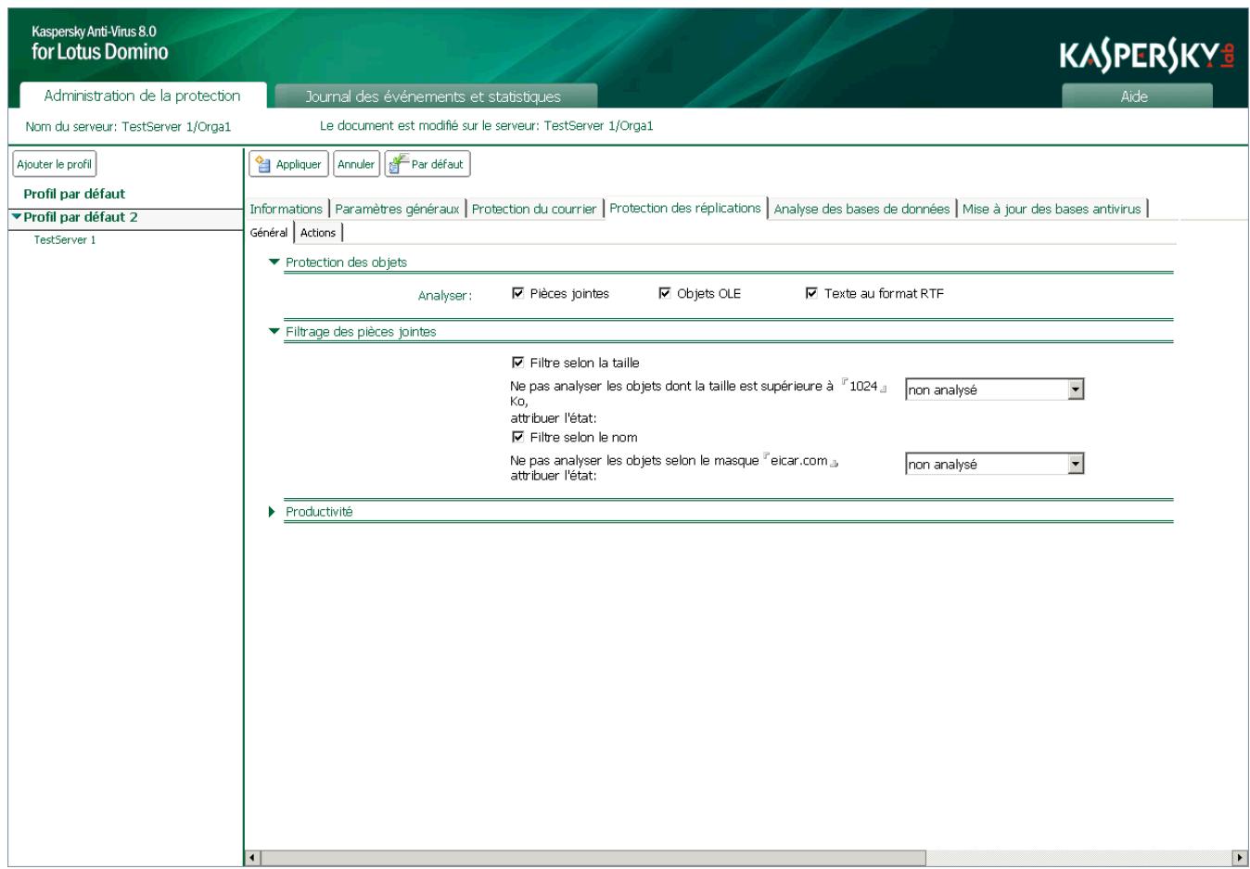Go to Protection du courrier tab
Image resolution: width=1250 pixels, height=869 pixels.
[x=534, y=209]
